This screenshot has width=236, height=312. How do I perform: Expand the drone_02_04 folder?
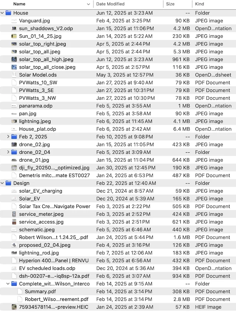[8, 152]
